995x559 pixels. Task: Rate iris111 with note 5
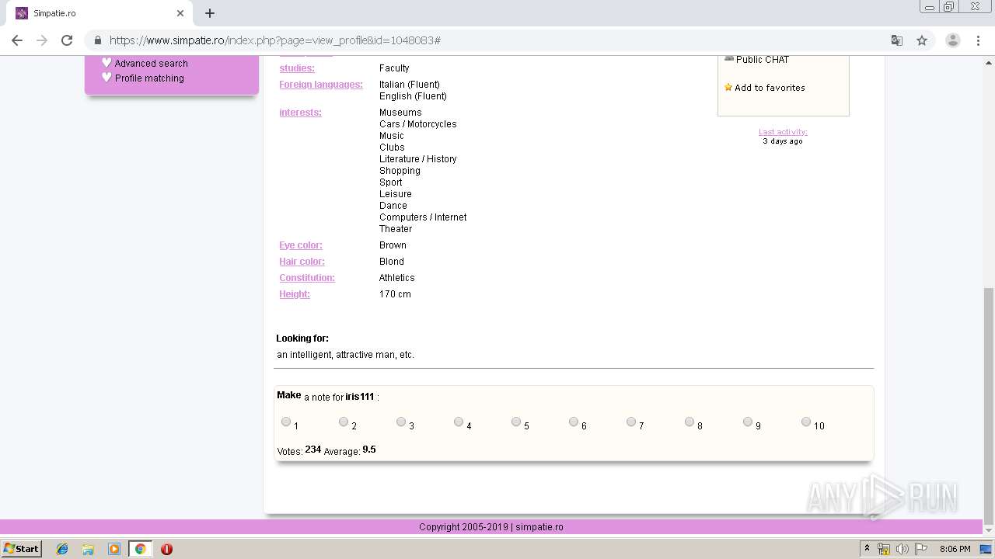[x=516, y=422]
